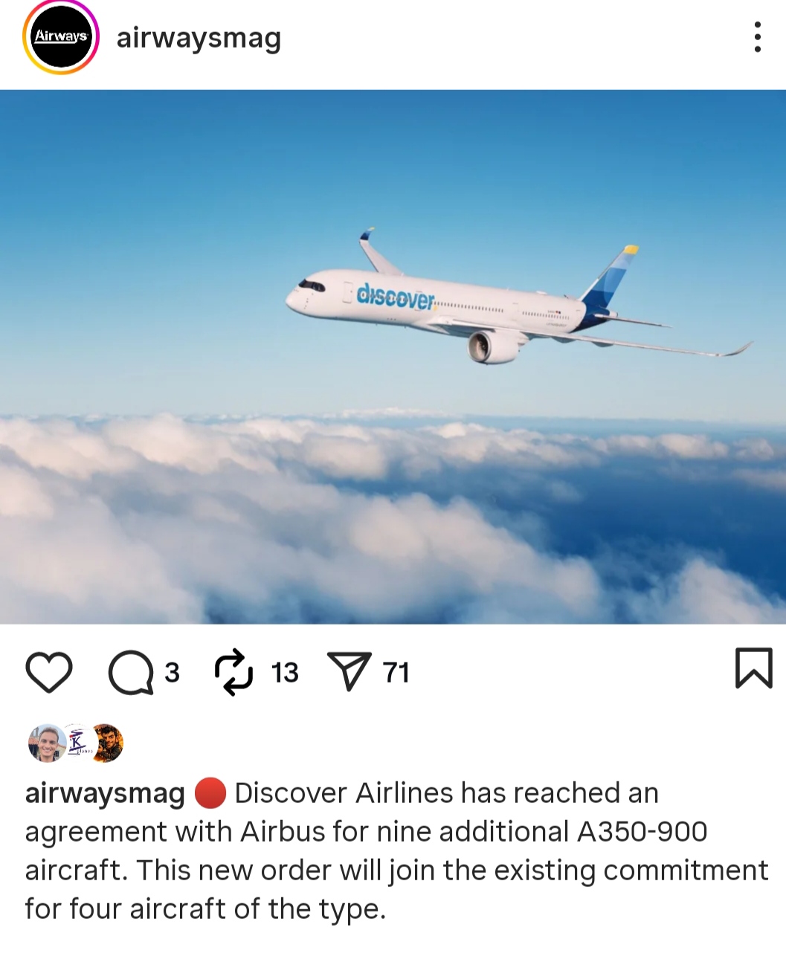Image resolution: width=786 pixels, height=965 pixels.
Task: Open the third liker avatar with dark hair
Action: click(106, 743)
